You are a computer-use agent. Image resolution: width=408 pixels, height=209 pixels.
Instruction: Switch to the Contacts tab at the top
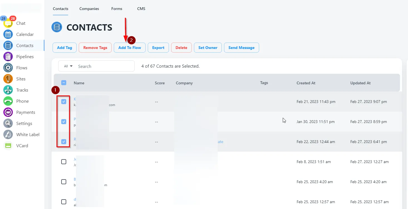(x=61, y=9)
